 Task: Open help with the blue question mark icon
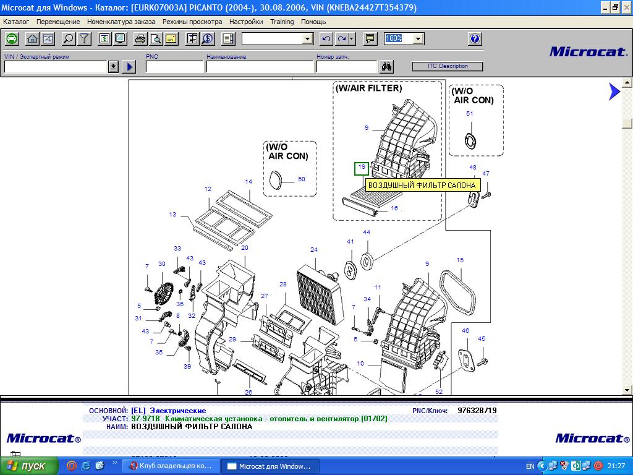pyautogui.click(x=475, y=38)
